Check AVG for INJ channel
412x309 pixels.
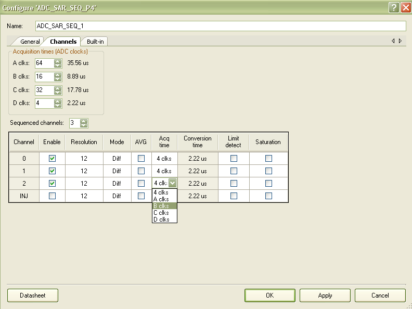pos(141,196)
